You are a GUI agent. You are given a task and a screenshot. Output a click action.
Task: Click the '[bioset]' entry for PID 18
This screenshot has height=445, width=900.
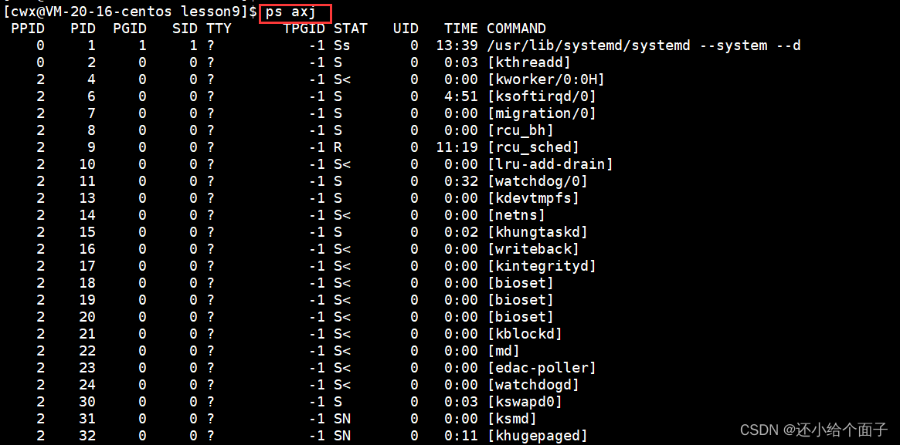521,283
